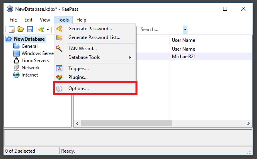Click the Generate Password List icon
Screen dimensions: 257x159
59,37
